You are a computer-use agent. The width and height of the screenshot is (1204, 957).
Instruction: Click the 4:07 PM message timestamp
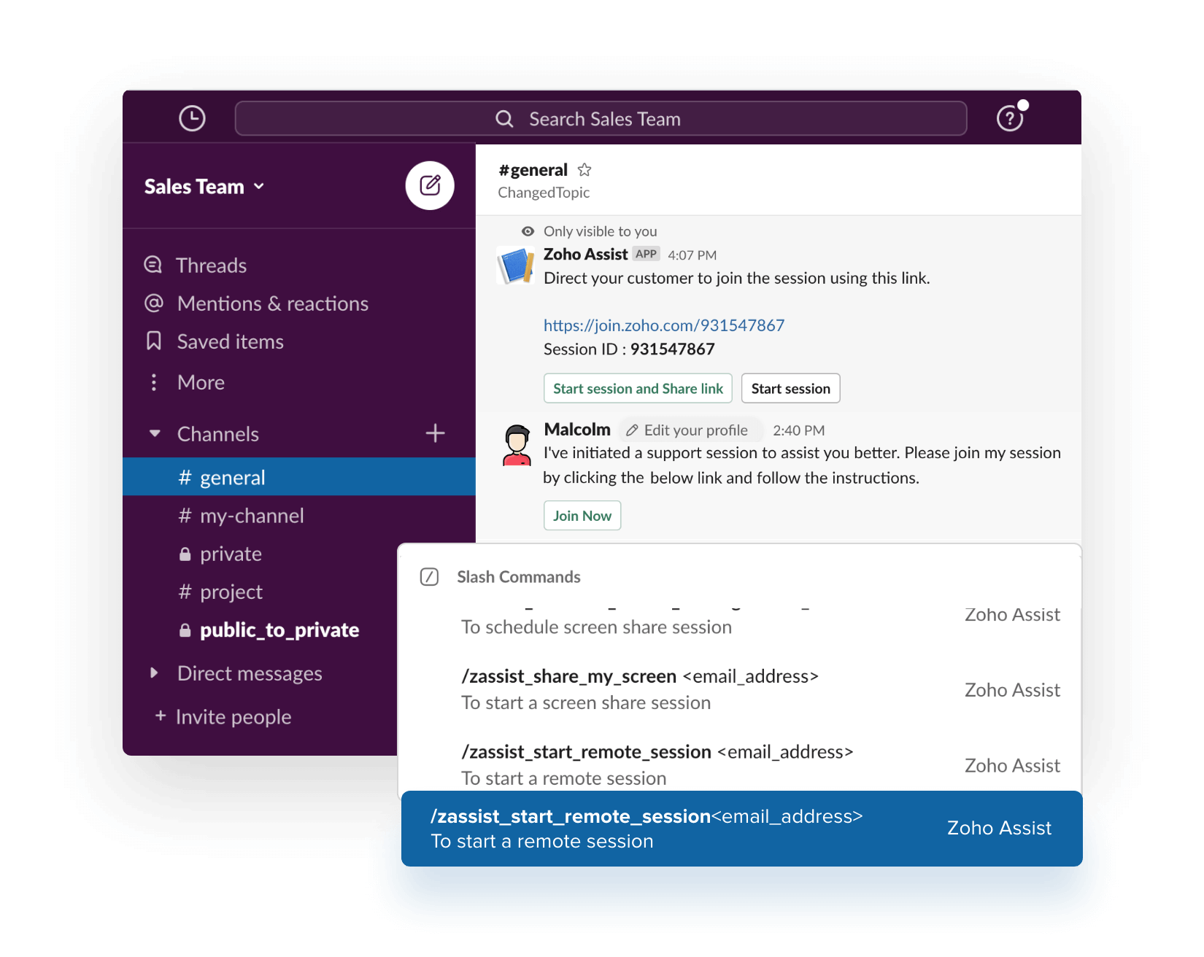pos(692,255)
